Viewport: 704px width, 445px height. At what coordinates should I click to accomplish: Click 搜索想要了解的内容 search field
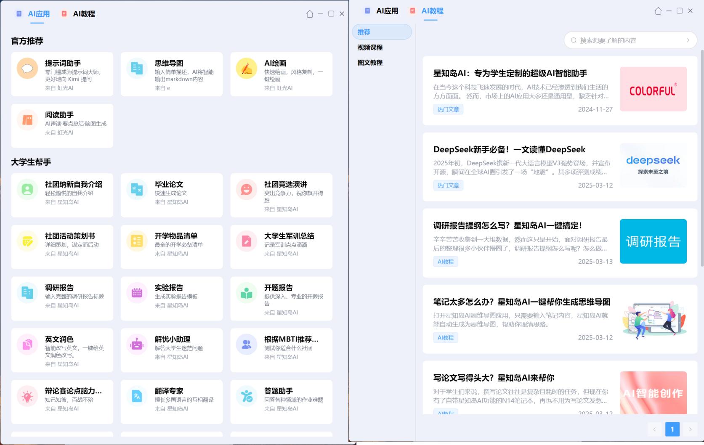coord(630,40)
